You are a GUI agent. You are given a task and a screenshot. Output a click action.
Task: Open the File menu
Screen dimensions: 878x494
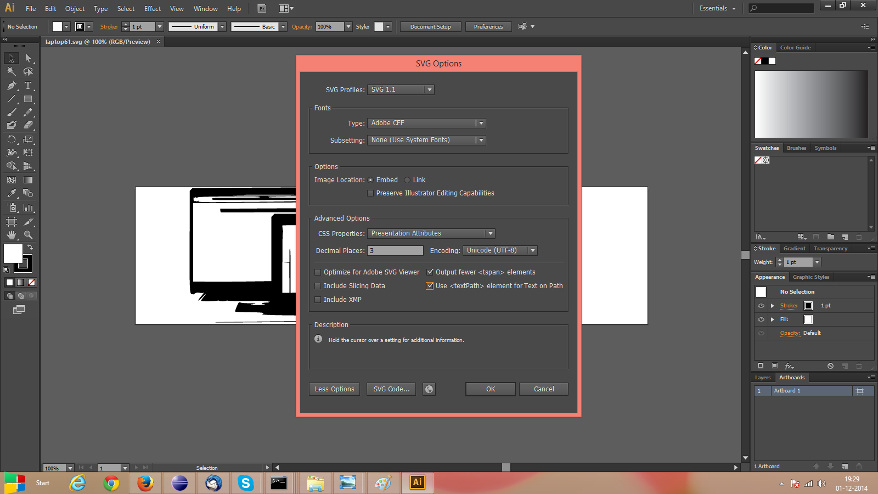[x=31, y=9]
